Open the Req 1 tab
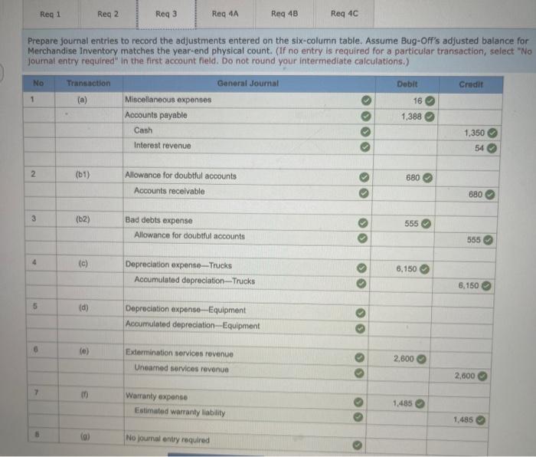 51,14
